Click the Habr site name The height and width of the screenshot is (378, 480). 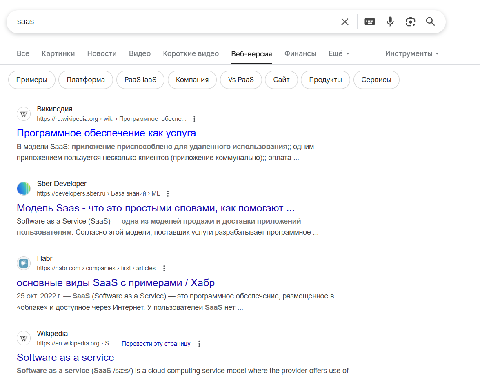(44, 258)
